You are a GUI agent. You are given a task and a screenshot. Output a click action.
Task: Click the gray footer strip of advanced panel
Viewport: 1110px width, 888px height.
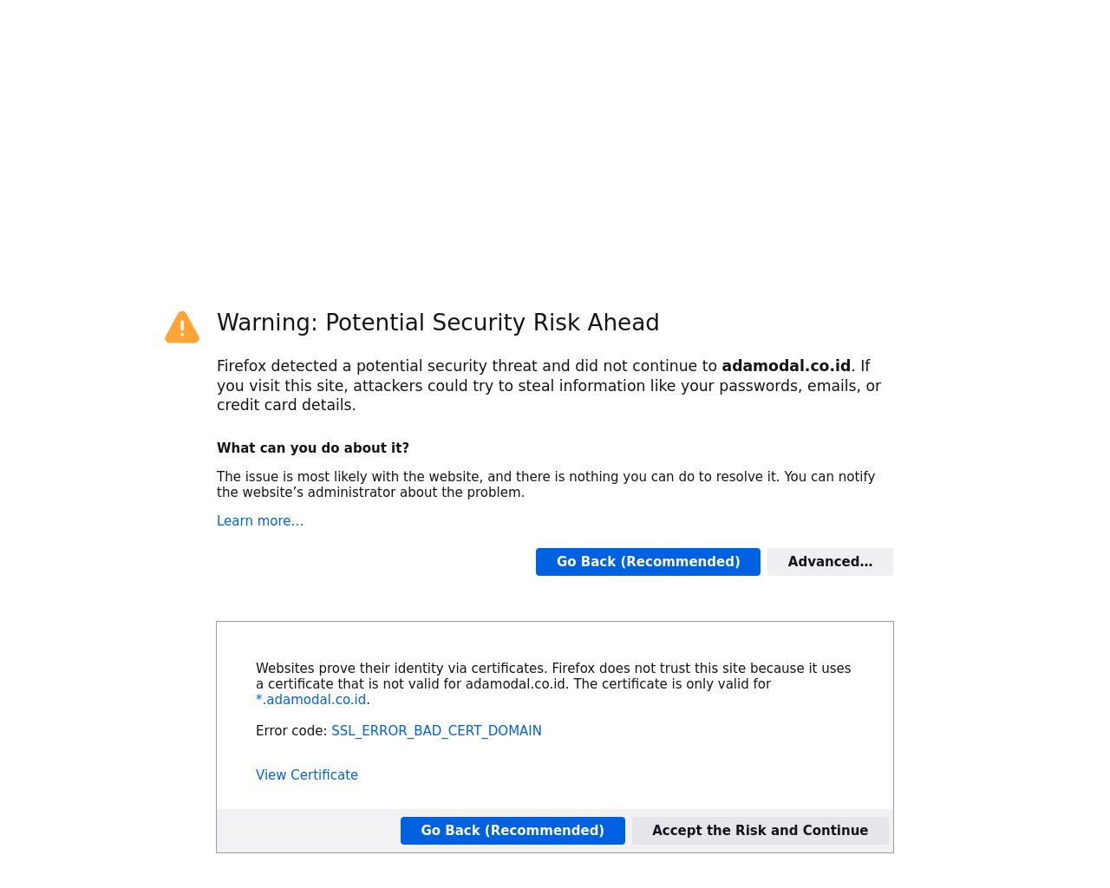click(555, 831)
